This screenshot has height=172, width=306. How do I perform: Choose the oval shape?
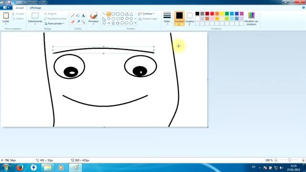click(x=113, y=14)
